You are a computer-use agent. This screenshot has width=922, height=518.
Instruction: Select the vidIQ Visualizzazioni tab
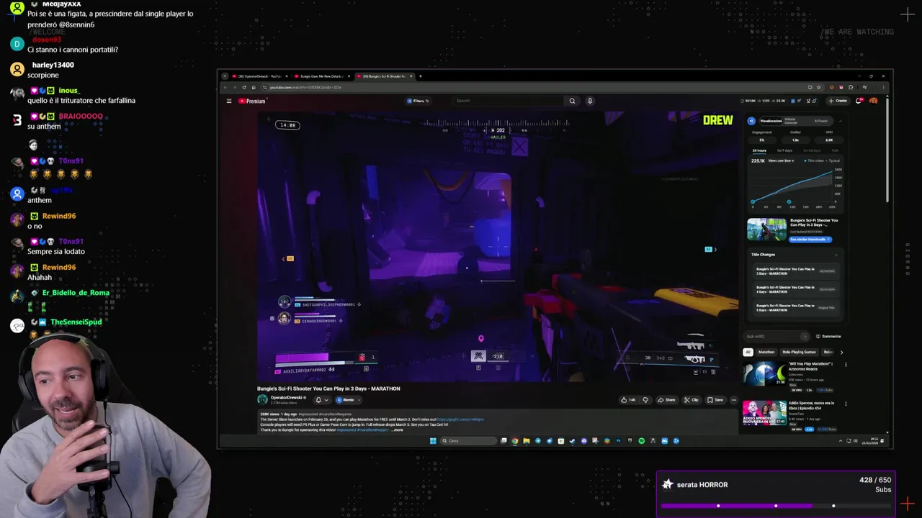click(771, 121)
